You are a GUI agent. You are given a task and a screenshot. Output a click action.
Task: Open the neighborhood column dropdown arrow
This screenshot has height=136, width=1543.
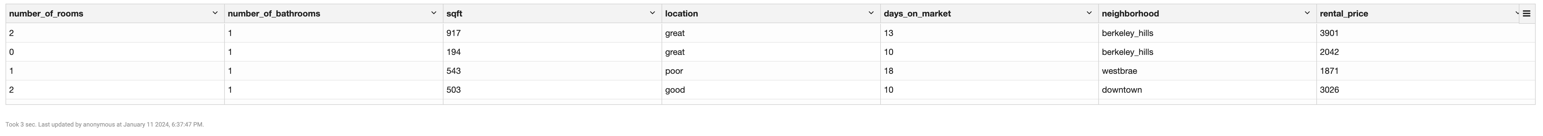1307,13
